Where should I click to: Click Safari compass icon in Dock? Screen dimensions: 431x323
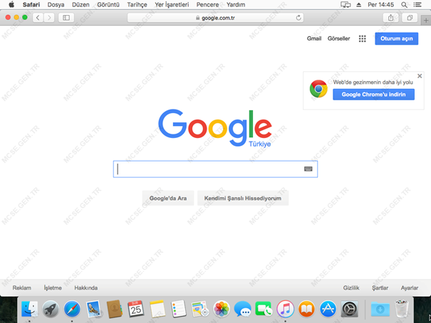tap(72, 309)
